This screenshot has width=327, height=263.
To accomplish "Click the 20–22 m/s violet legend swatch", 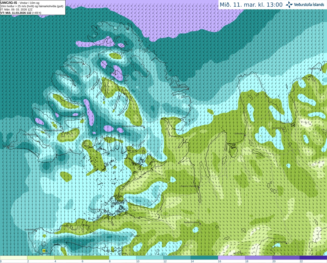I will point(286,258).
